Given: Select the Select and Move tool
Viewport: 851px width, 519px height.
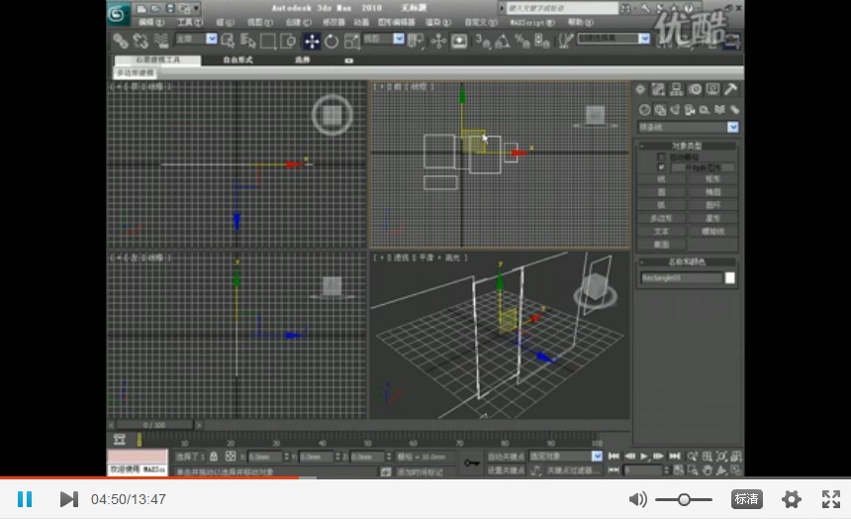Looking at the screenshot, I should pyautogui.click(x=312, y=42).
